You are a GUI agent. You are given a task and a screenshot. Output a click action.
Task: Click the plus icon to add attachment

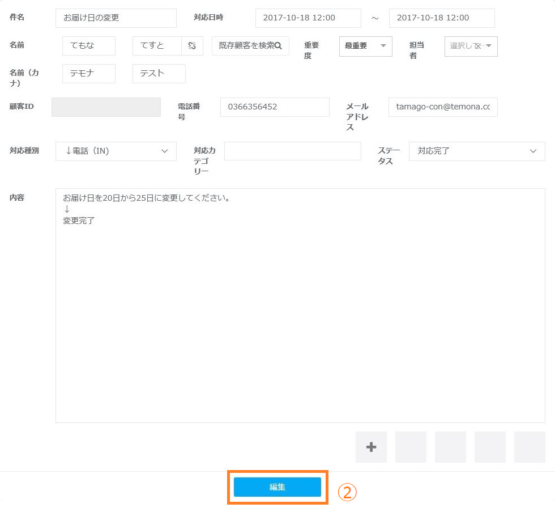tap(371, 447)
